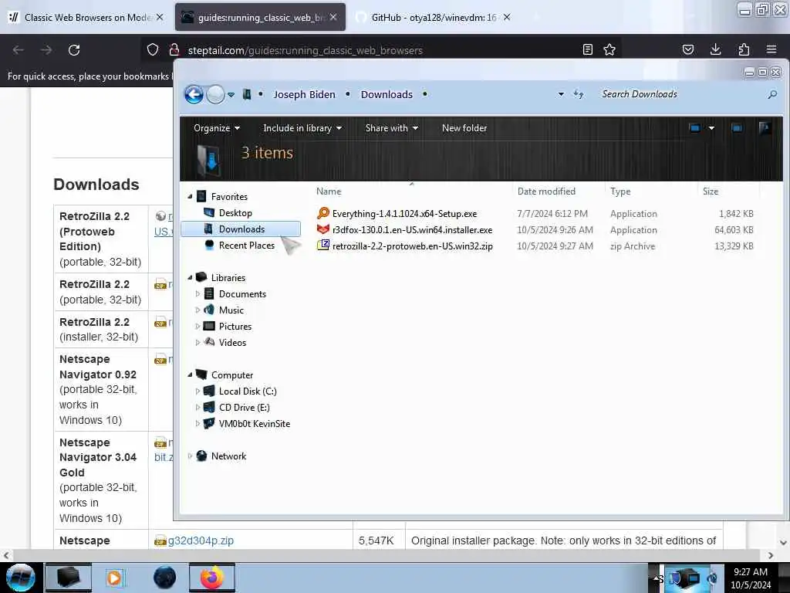This screenshot has height=593, width=790.
Task: Click tracking protection shield icon
Action: [x=153, y=49]
